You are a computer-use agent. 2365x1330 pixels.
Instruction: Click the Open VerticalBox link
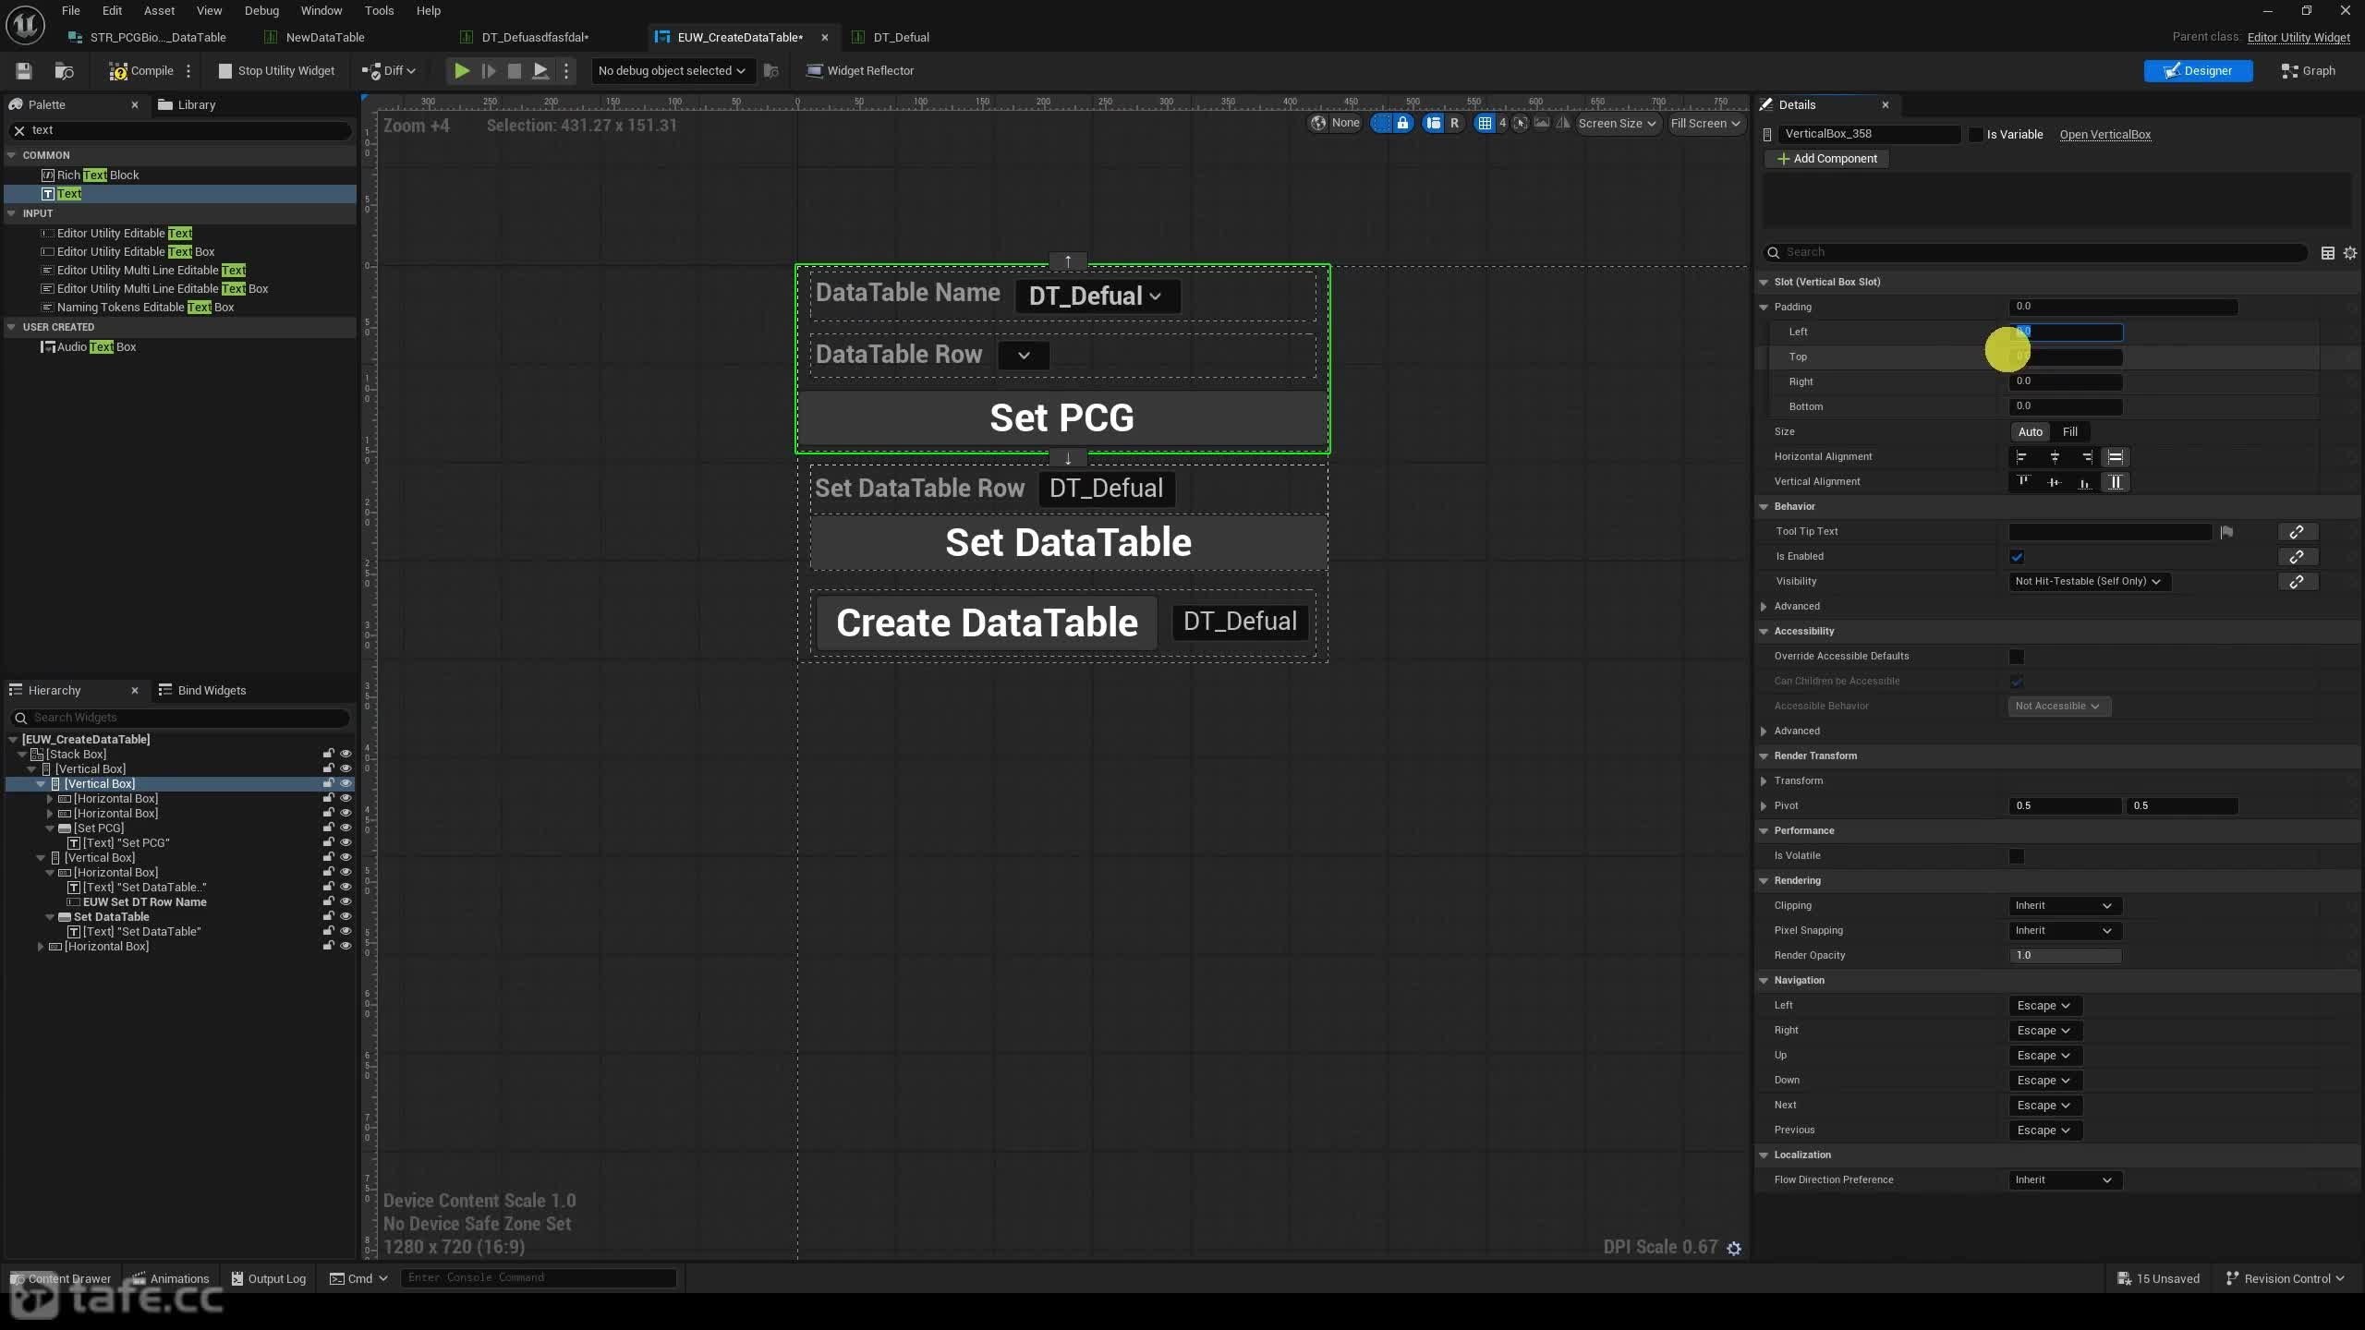coord(2104,135)
